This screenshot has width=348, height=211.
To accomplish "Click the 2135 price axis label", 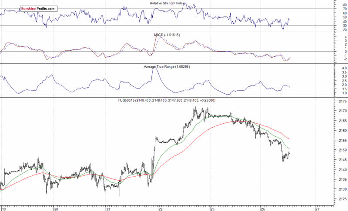I will [343, 179].
